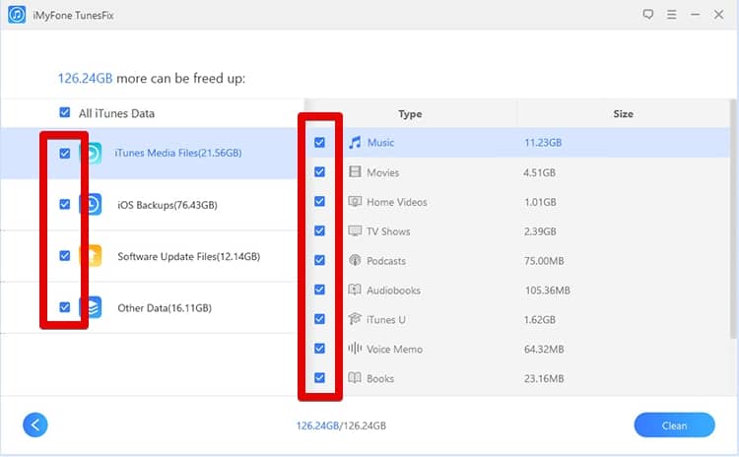Viewport: 739px width, 457px height.
Task: Select Other Data(16.11GB) category
Action: click(165, 308)
